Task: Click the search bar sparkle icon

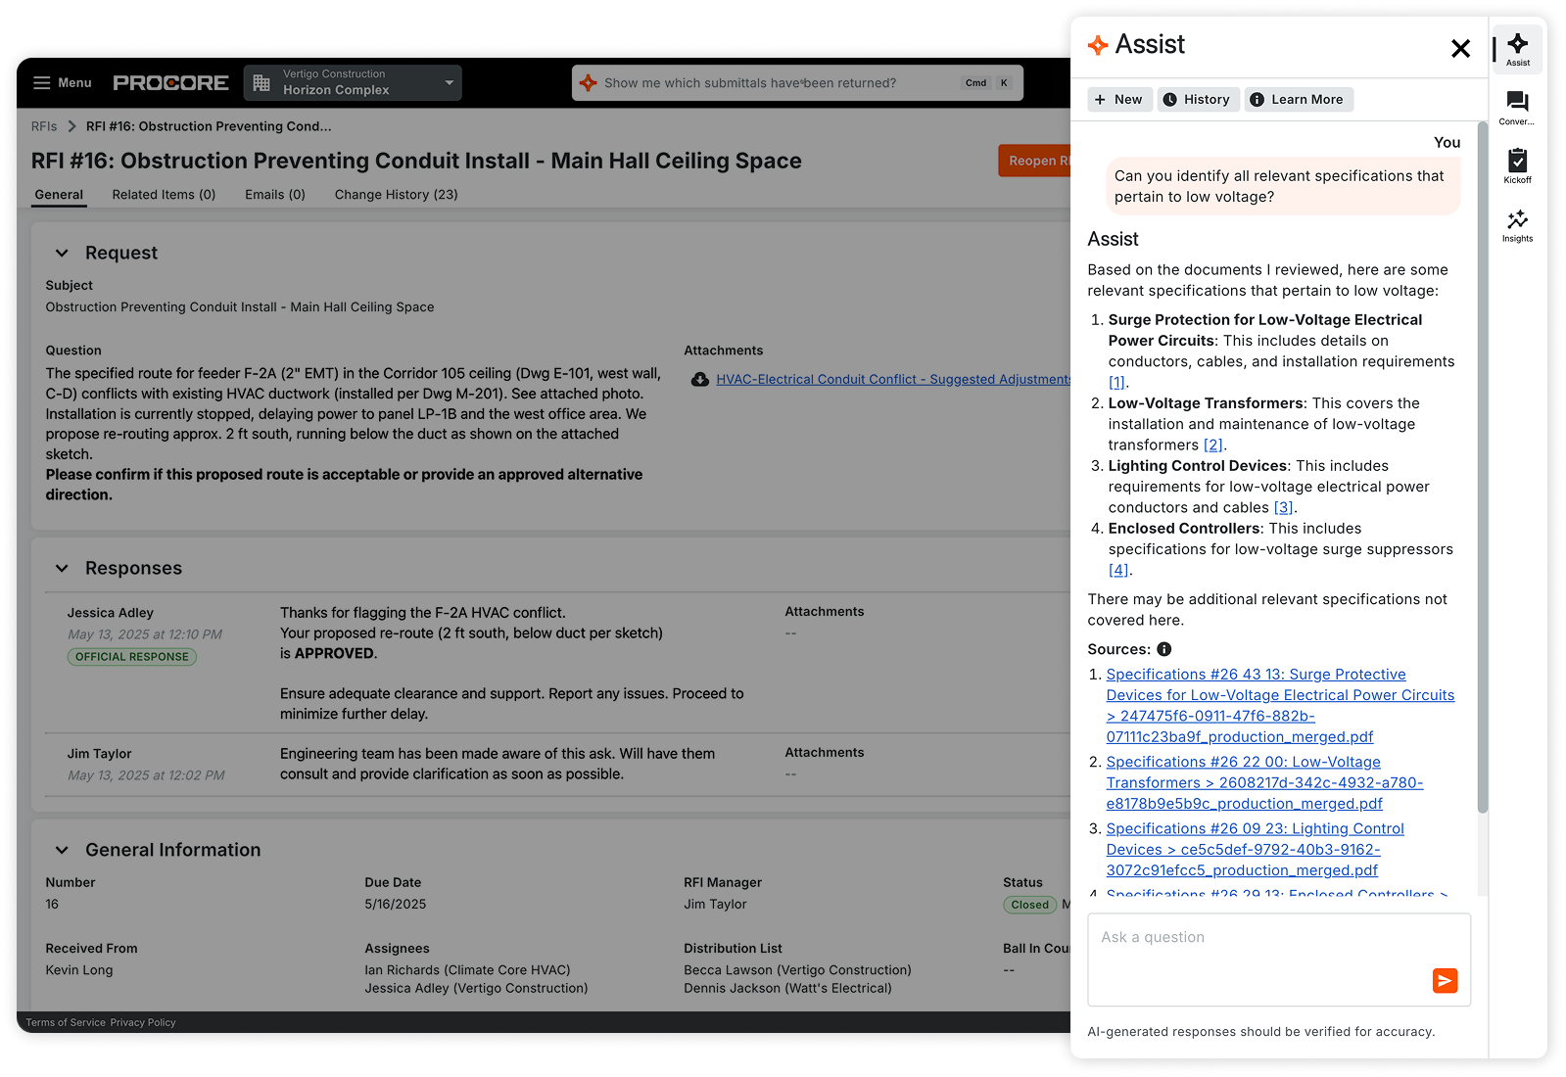Action: click(588, 83)
